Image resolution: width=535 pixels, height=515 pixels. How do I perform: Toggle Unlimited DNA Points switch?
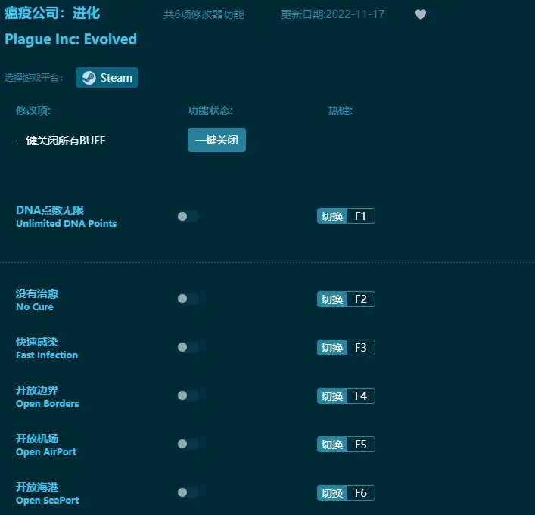[x=188, y=216]
